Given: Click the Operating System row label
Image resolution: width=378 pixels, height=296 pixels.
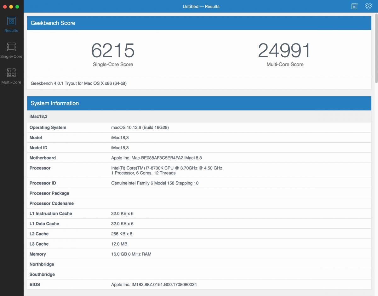Looking at the screenshot, I should (48, 128).
